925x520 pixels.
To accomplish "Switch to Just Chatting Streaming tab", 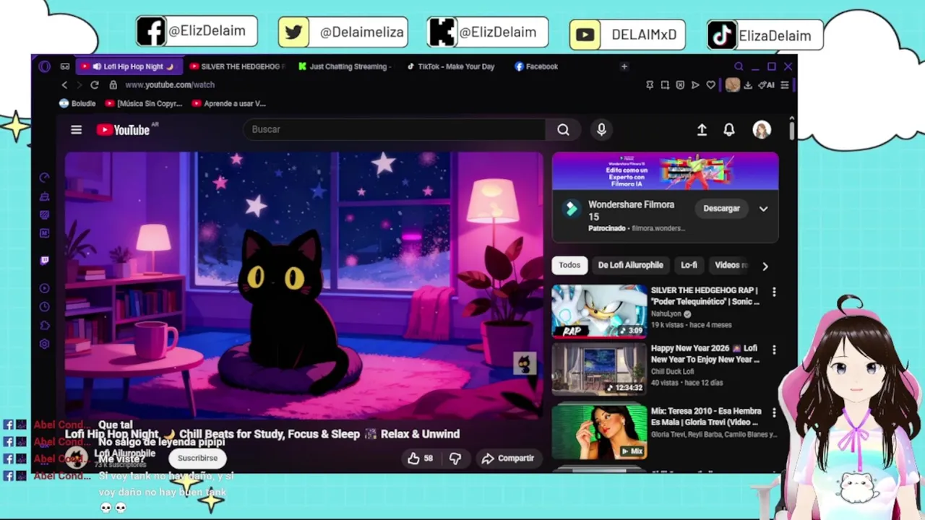I will point(345,66).
